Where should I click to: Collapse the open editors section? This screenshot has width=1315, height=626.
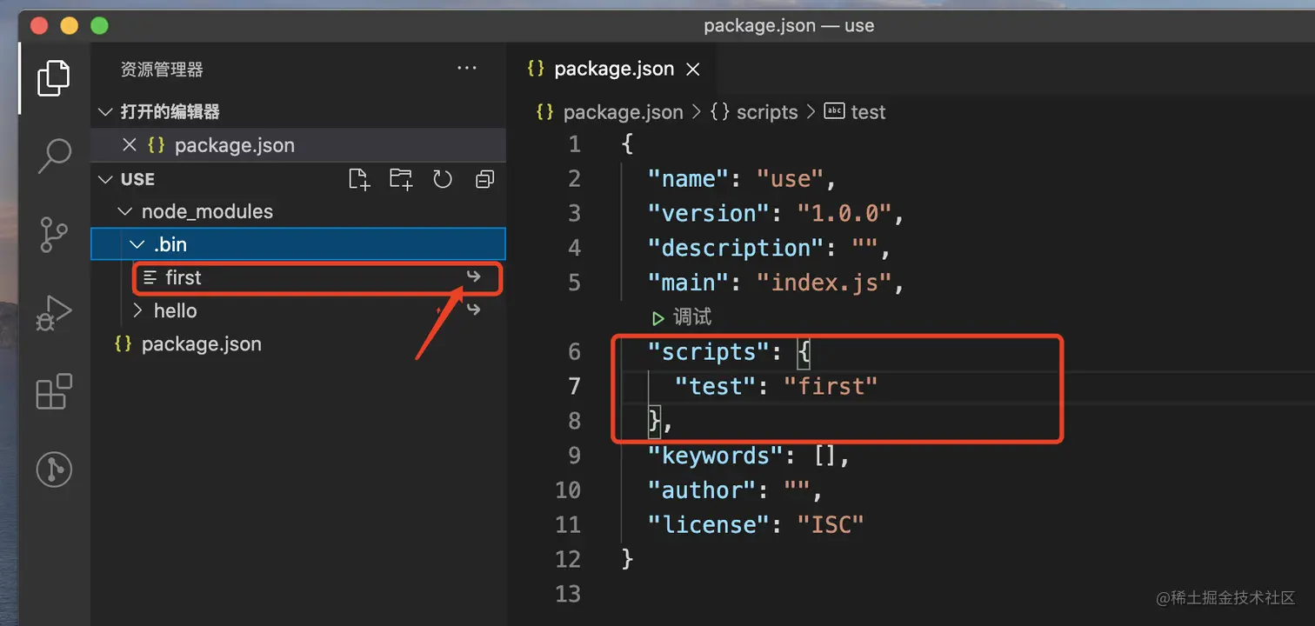coord(105,111)
